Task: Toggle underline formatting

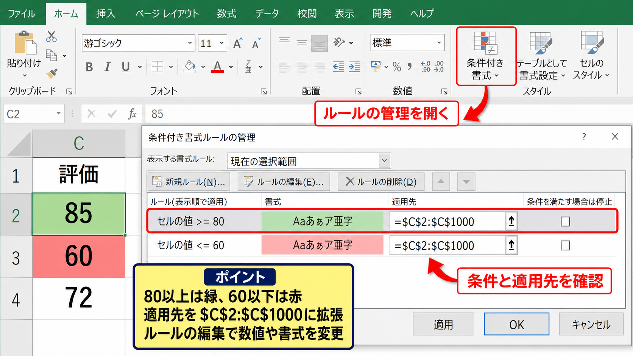Action: (x=126, y=67)
